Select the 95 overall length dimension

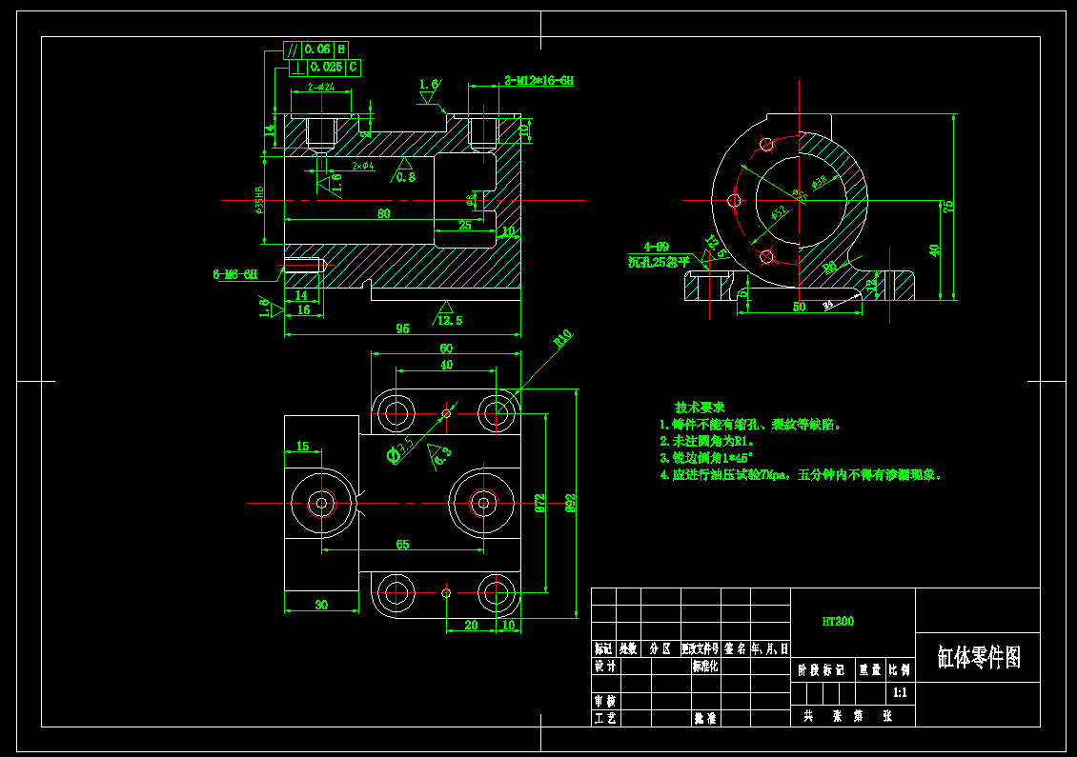click(x=402, y=329)
